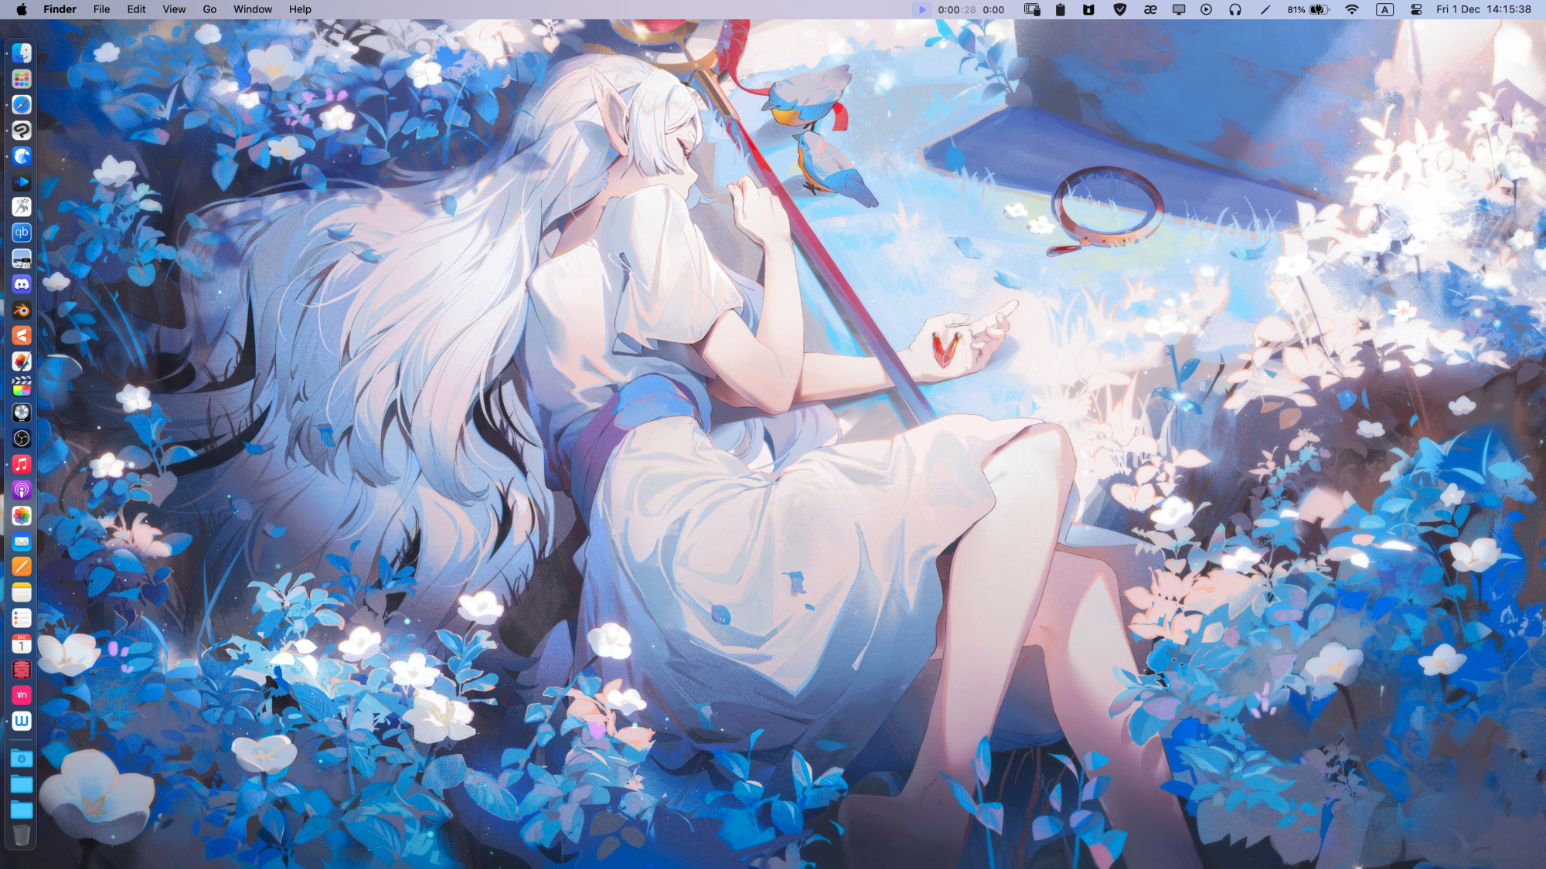Open Discord from the dock
Viewport: 1546px width, 869px height.
tap(22, 284)
